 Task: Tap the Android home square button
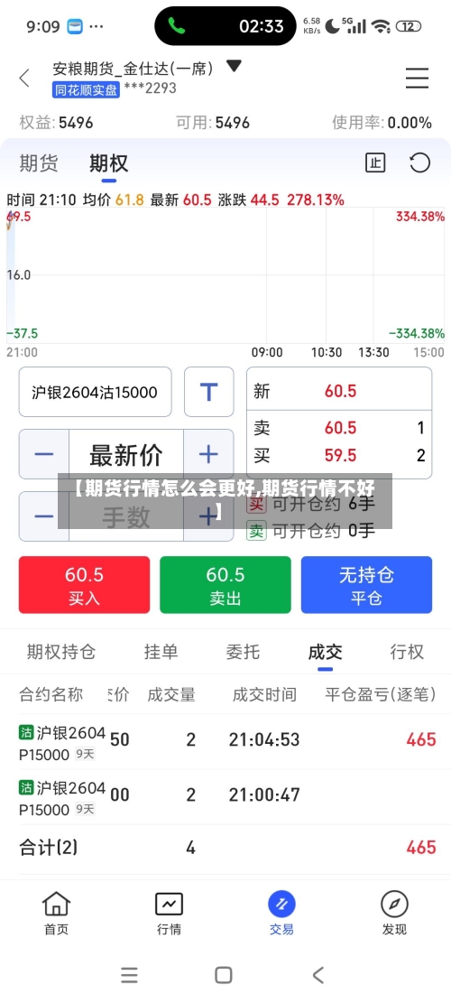[224, 975]
